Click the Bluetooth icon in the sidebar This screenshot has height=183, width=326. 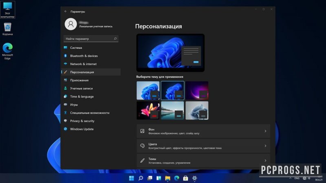tap(66, 56)
